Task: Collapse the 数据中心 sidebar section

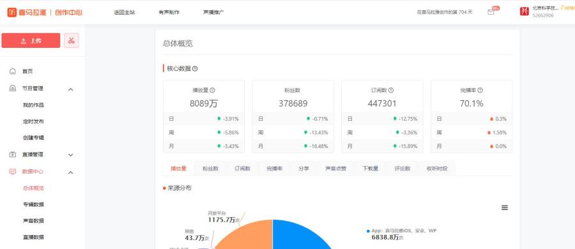Action: pos(71,172)
